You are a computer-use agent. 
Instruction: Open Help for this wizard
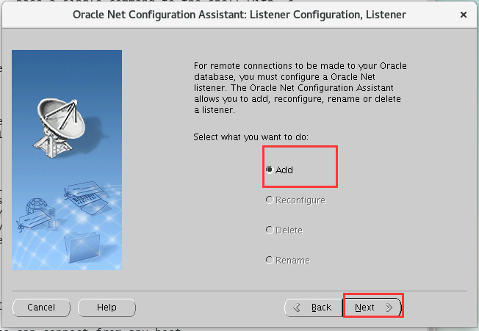coord(107,308)
